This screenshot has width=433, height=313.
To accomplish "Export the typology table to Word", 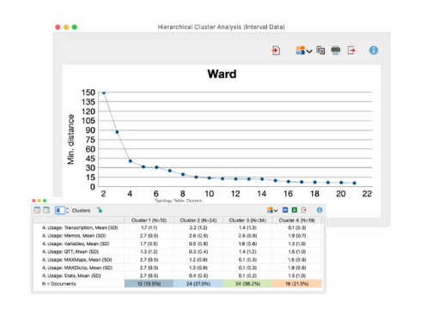I will coord(285,210).
